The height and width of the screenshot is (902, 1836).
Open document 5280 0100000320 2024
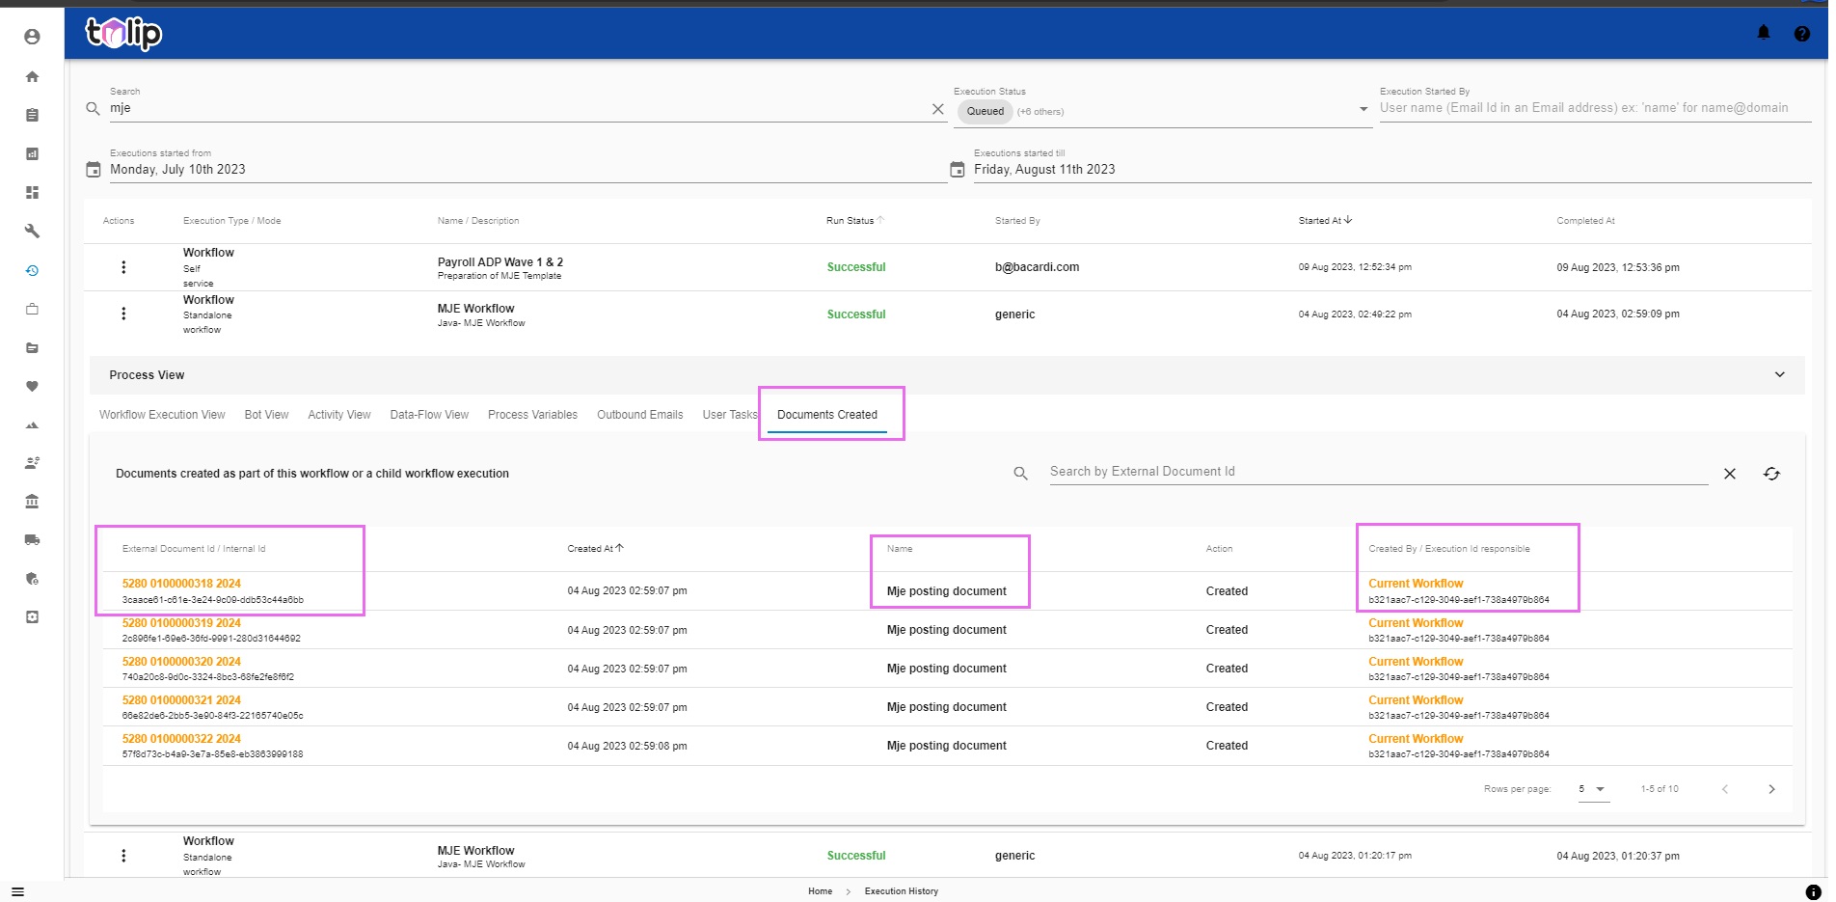[181, 662]
